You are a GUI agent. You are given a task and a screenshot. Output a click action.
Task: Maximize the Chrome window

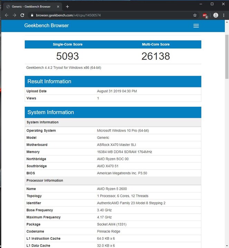click(x=212, y=4)
